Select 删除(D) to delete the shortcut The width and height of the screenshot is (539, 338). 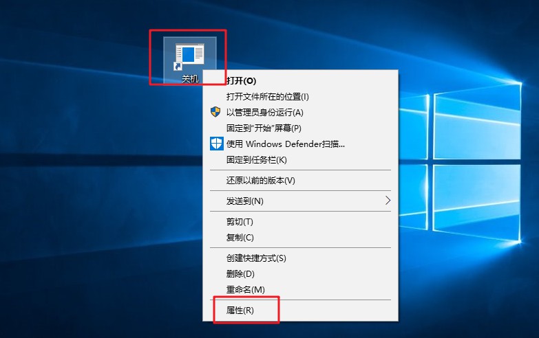240,273
